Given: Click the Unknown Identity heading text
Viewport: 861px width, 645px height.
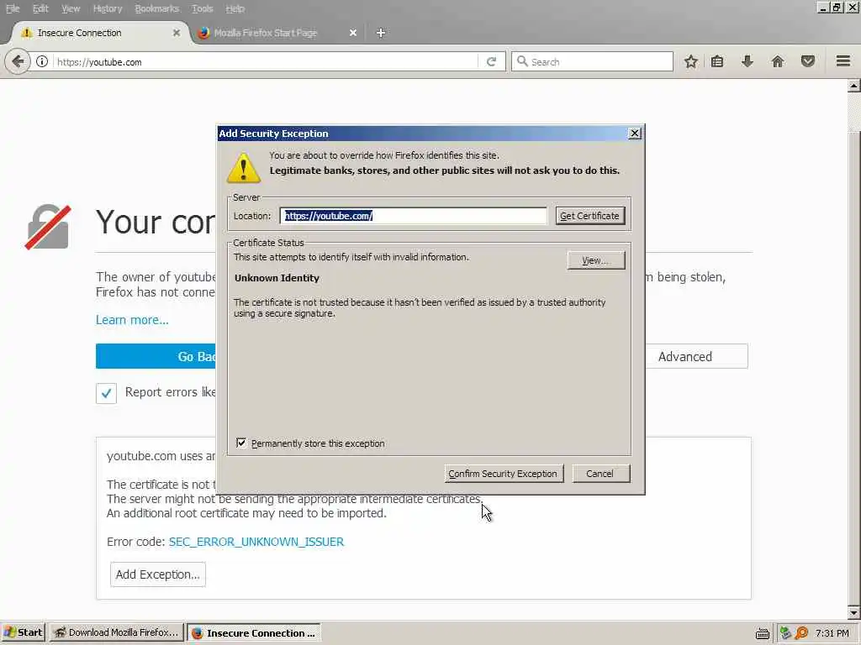Looking at the screenshot, I should tap(277, 278).
